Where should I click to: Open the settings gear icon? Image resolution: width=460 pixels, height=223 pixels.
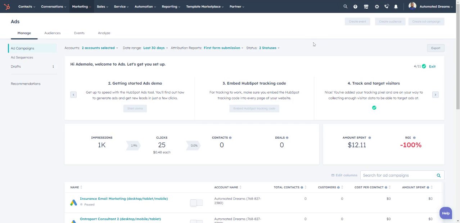pyautogui.click(x=377, y=6)
